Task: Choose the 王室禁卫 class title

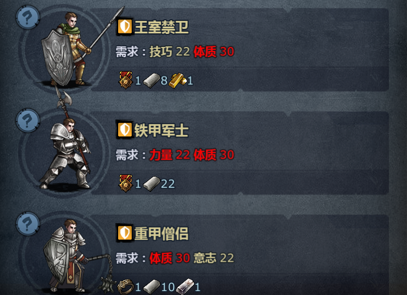Action: (161, 27)
